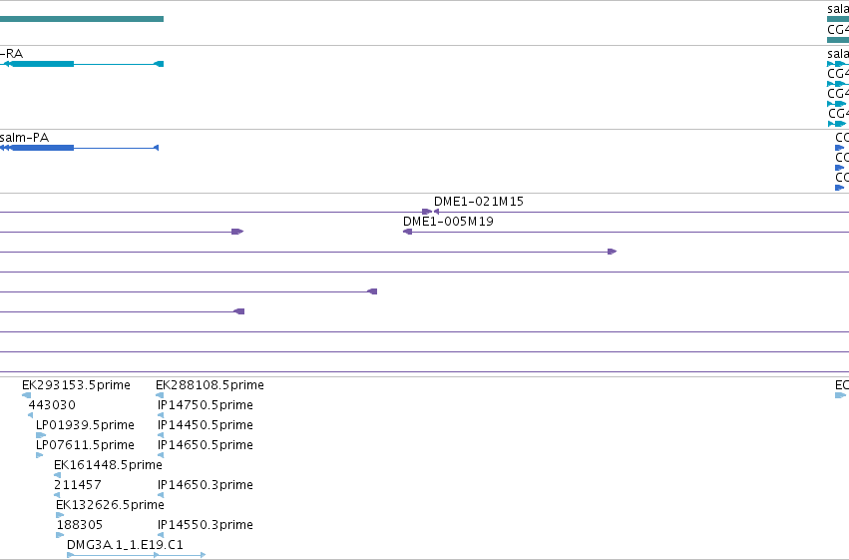Image resolution: width=849 pixels, height=560 pixels.
Task: Select the 211457 feature label
Action: 78,485
